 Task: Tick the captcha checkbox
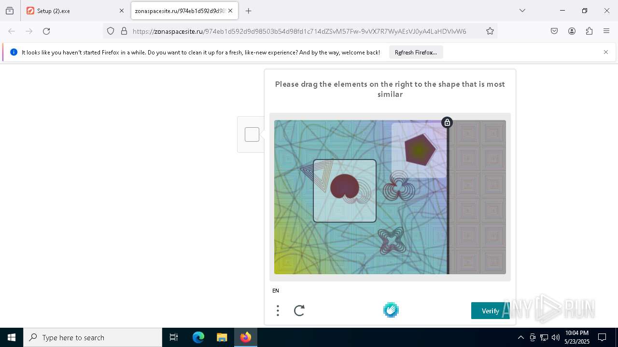click(252, 134)
